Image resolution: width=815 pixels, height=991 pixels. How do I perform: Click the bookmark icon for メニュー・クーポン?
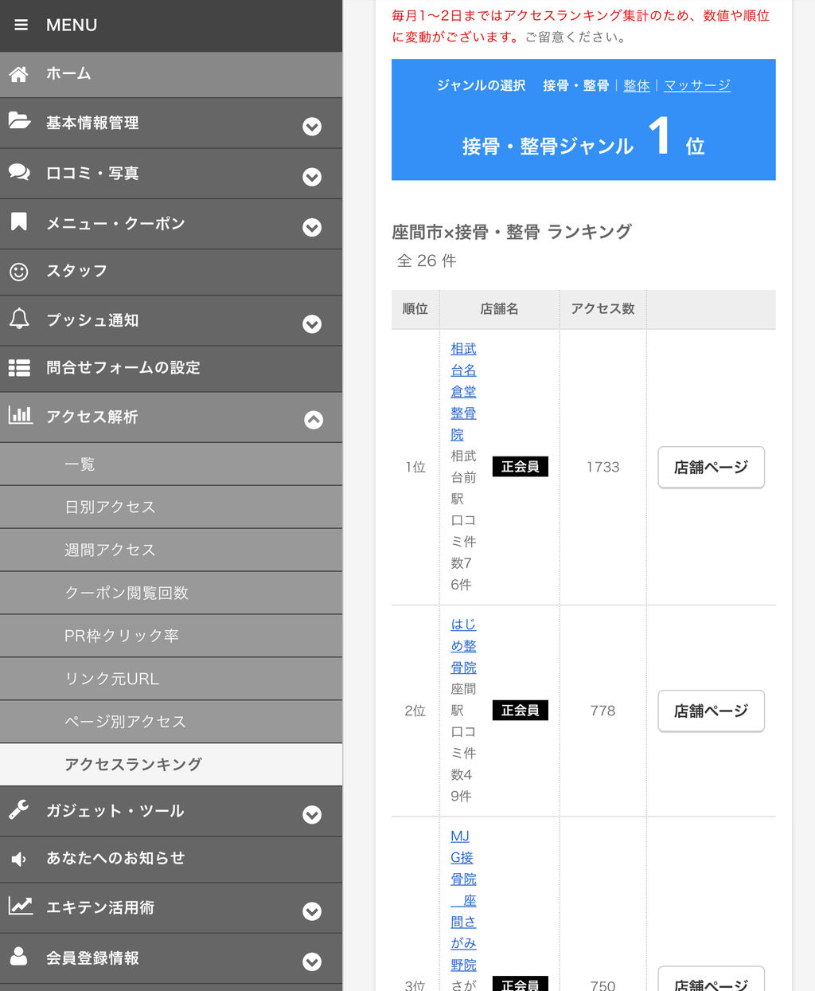point(19,221)
